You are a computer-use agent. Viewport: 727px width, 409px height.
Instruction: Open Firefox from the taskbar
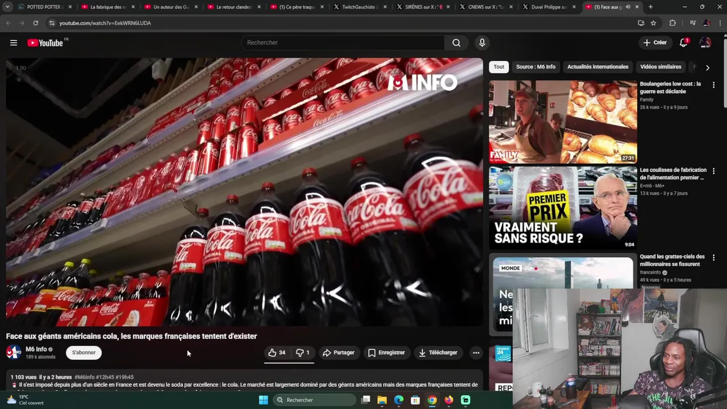(x=449, y=400)
